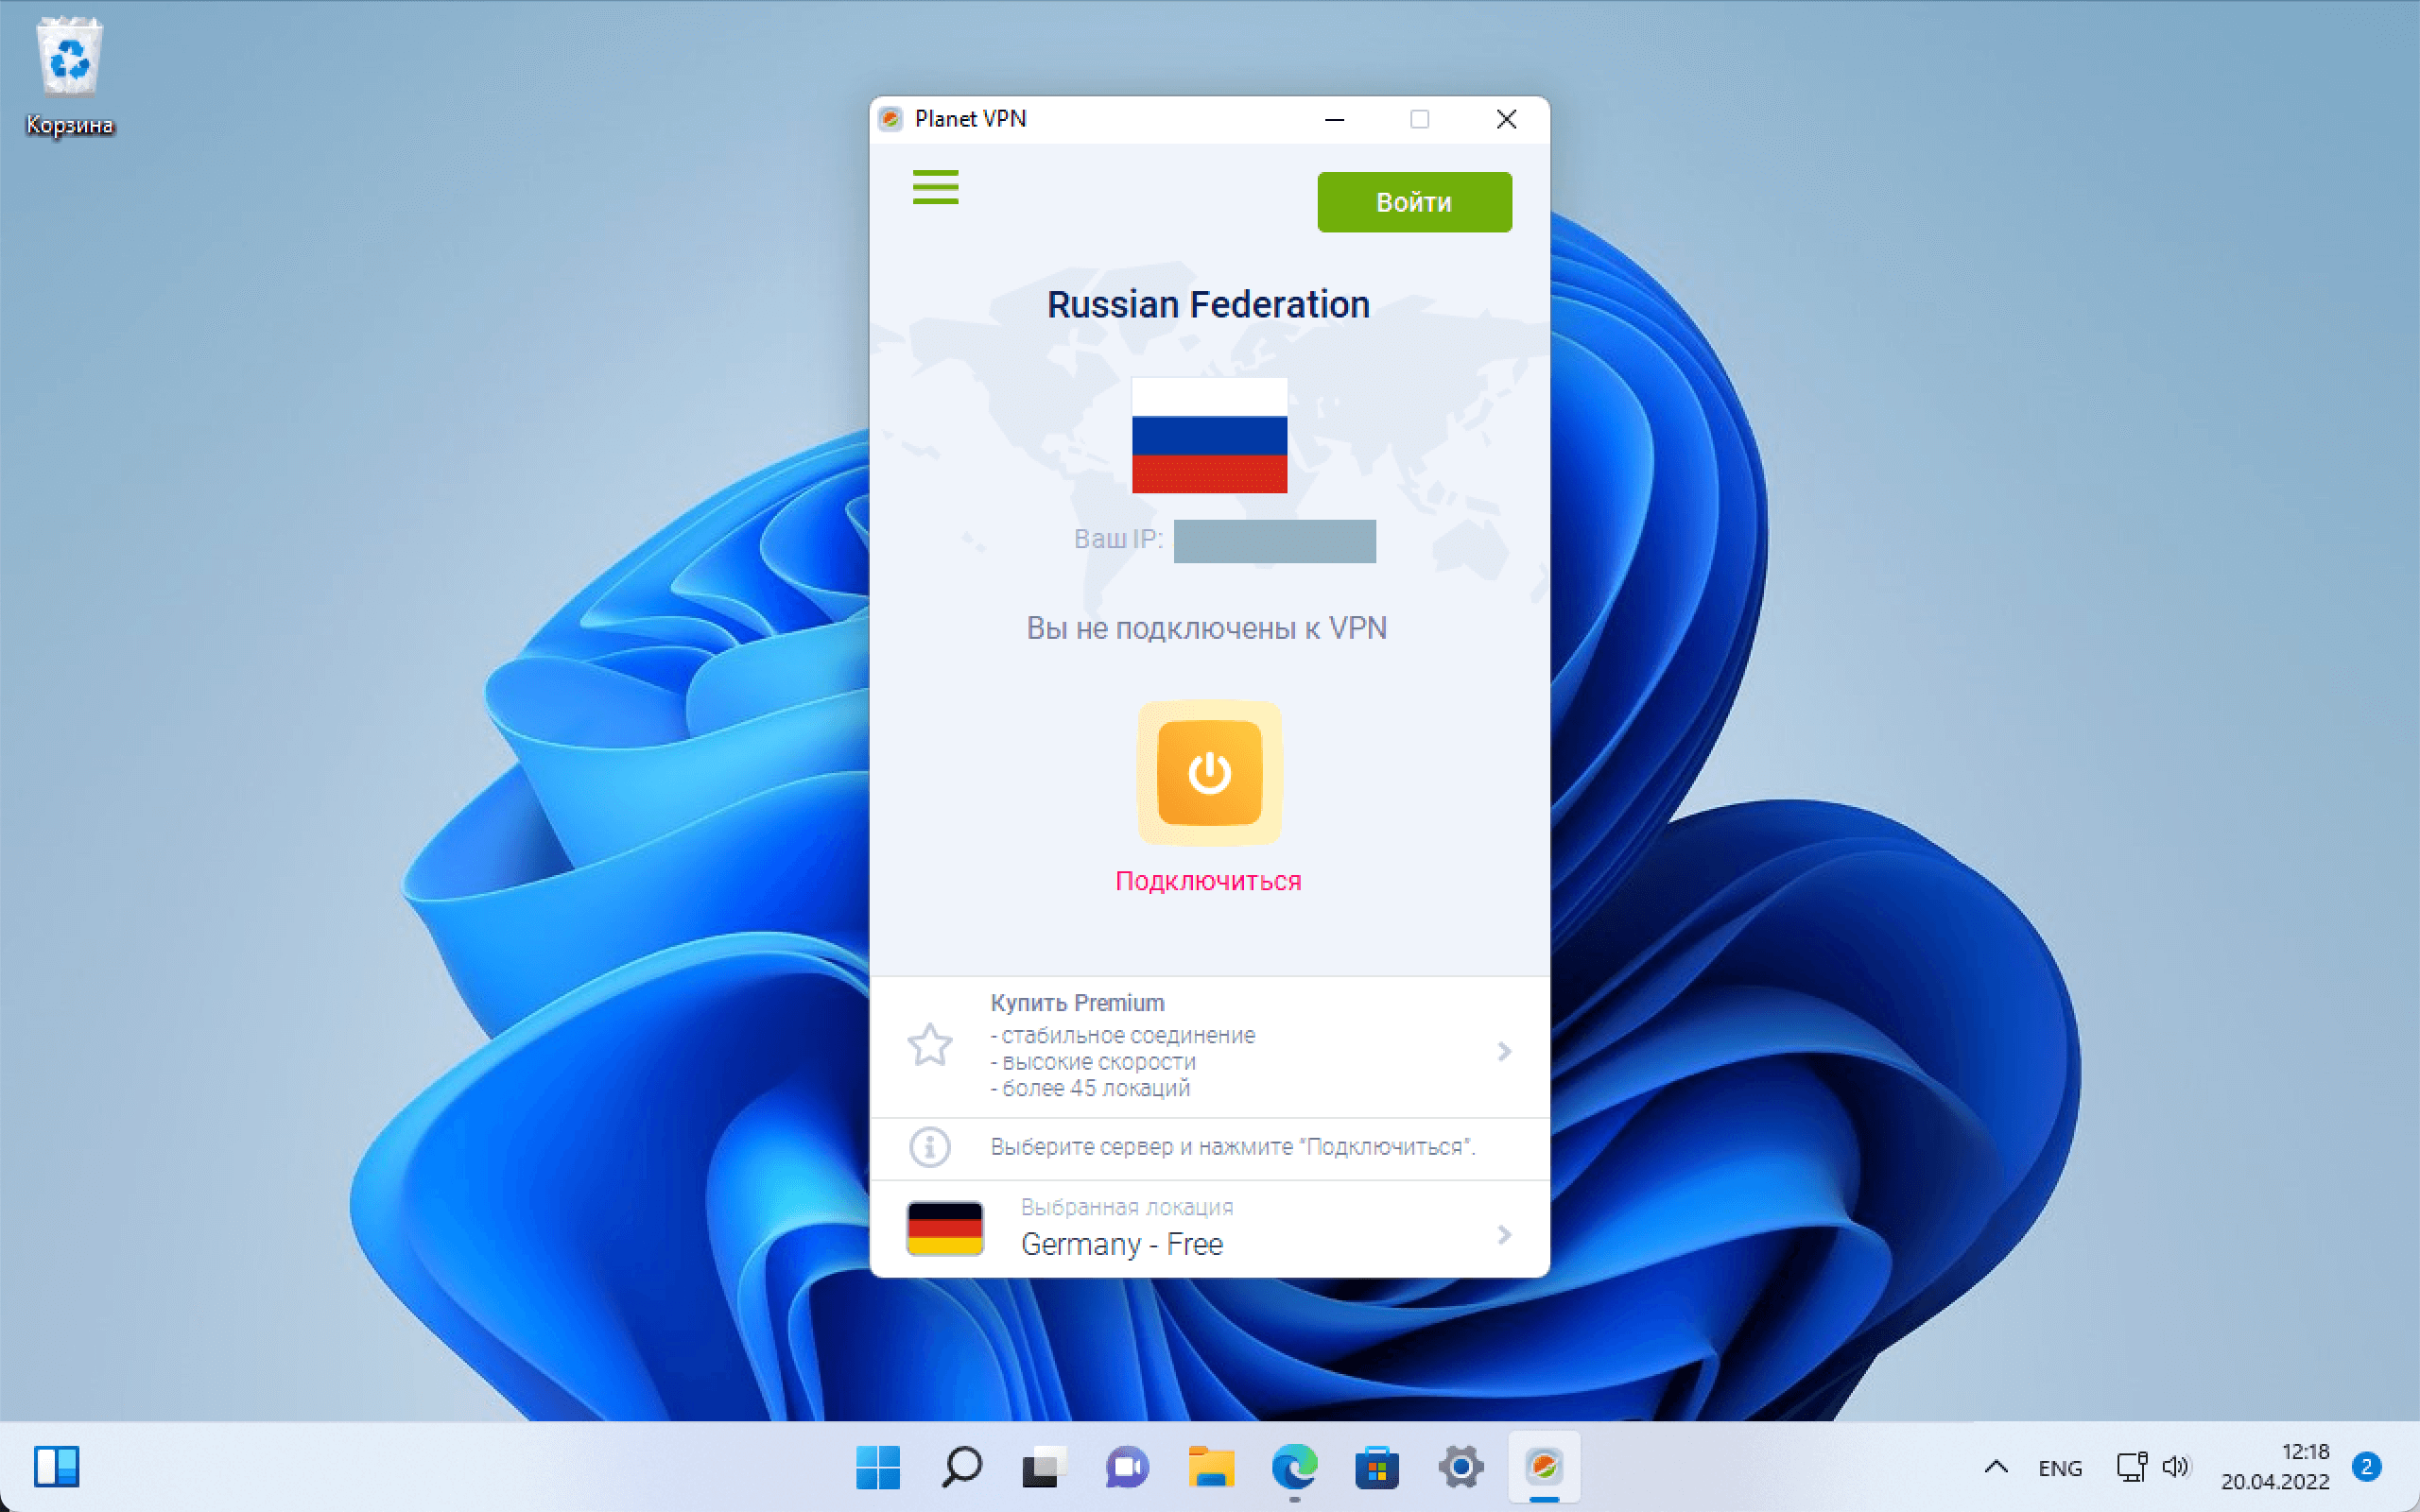Screen dimensions: 2420x1512
Task: Launch Microsoft Edge from taskbar
Action: pos(1294,1467)
